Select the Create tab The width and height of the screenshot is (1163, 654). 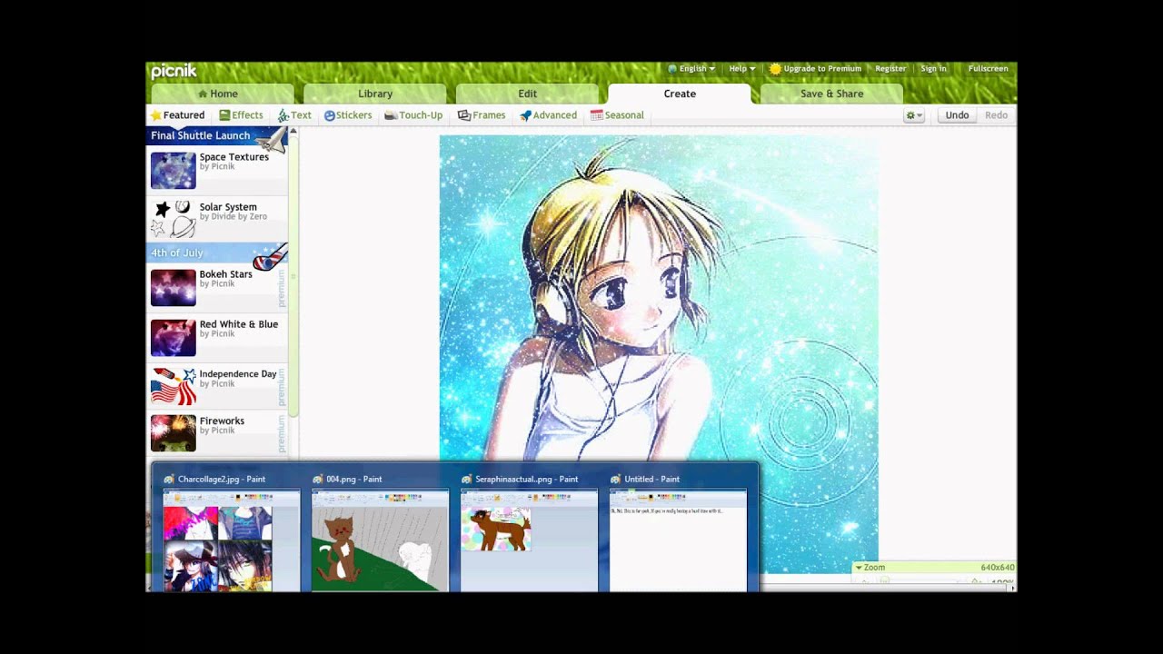pos(680,94)
